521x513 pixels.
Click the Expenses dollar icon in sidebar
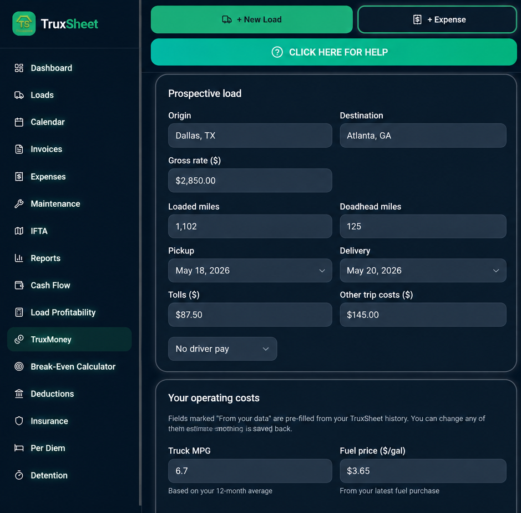pos(19,176)
